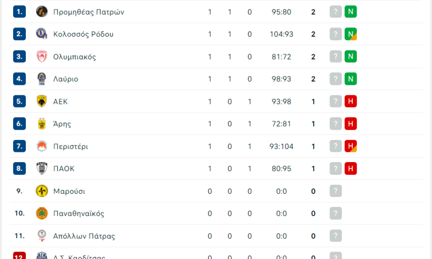Open the Ολυμπιακός team name link
Viewport: 432px width, 259px height.
pyautogui.click(x=74, y=57)
